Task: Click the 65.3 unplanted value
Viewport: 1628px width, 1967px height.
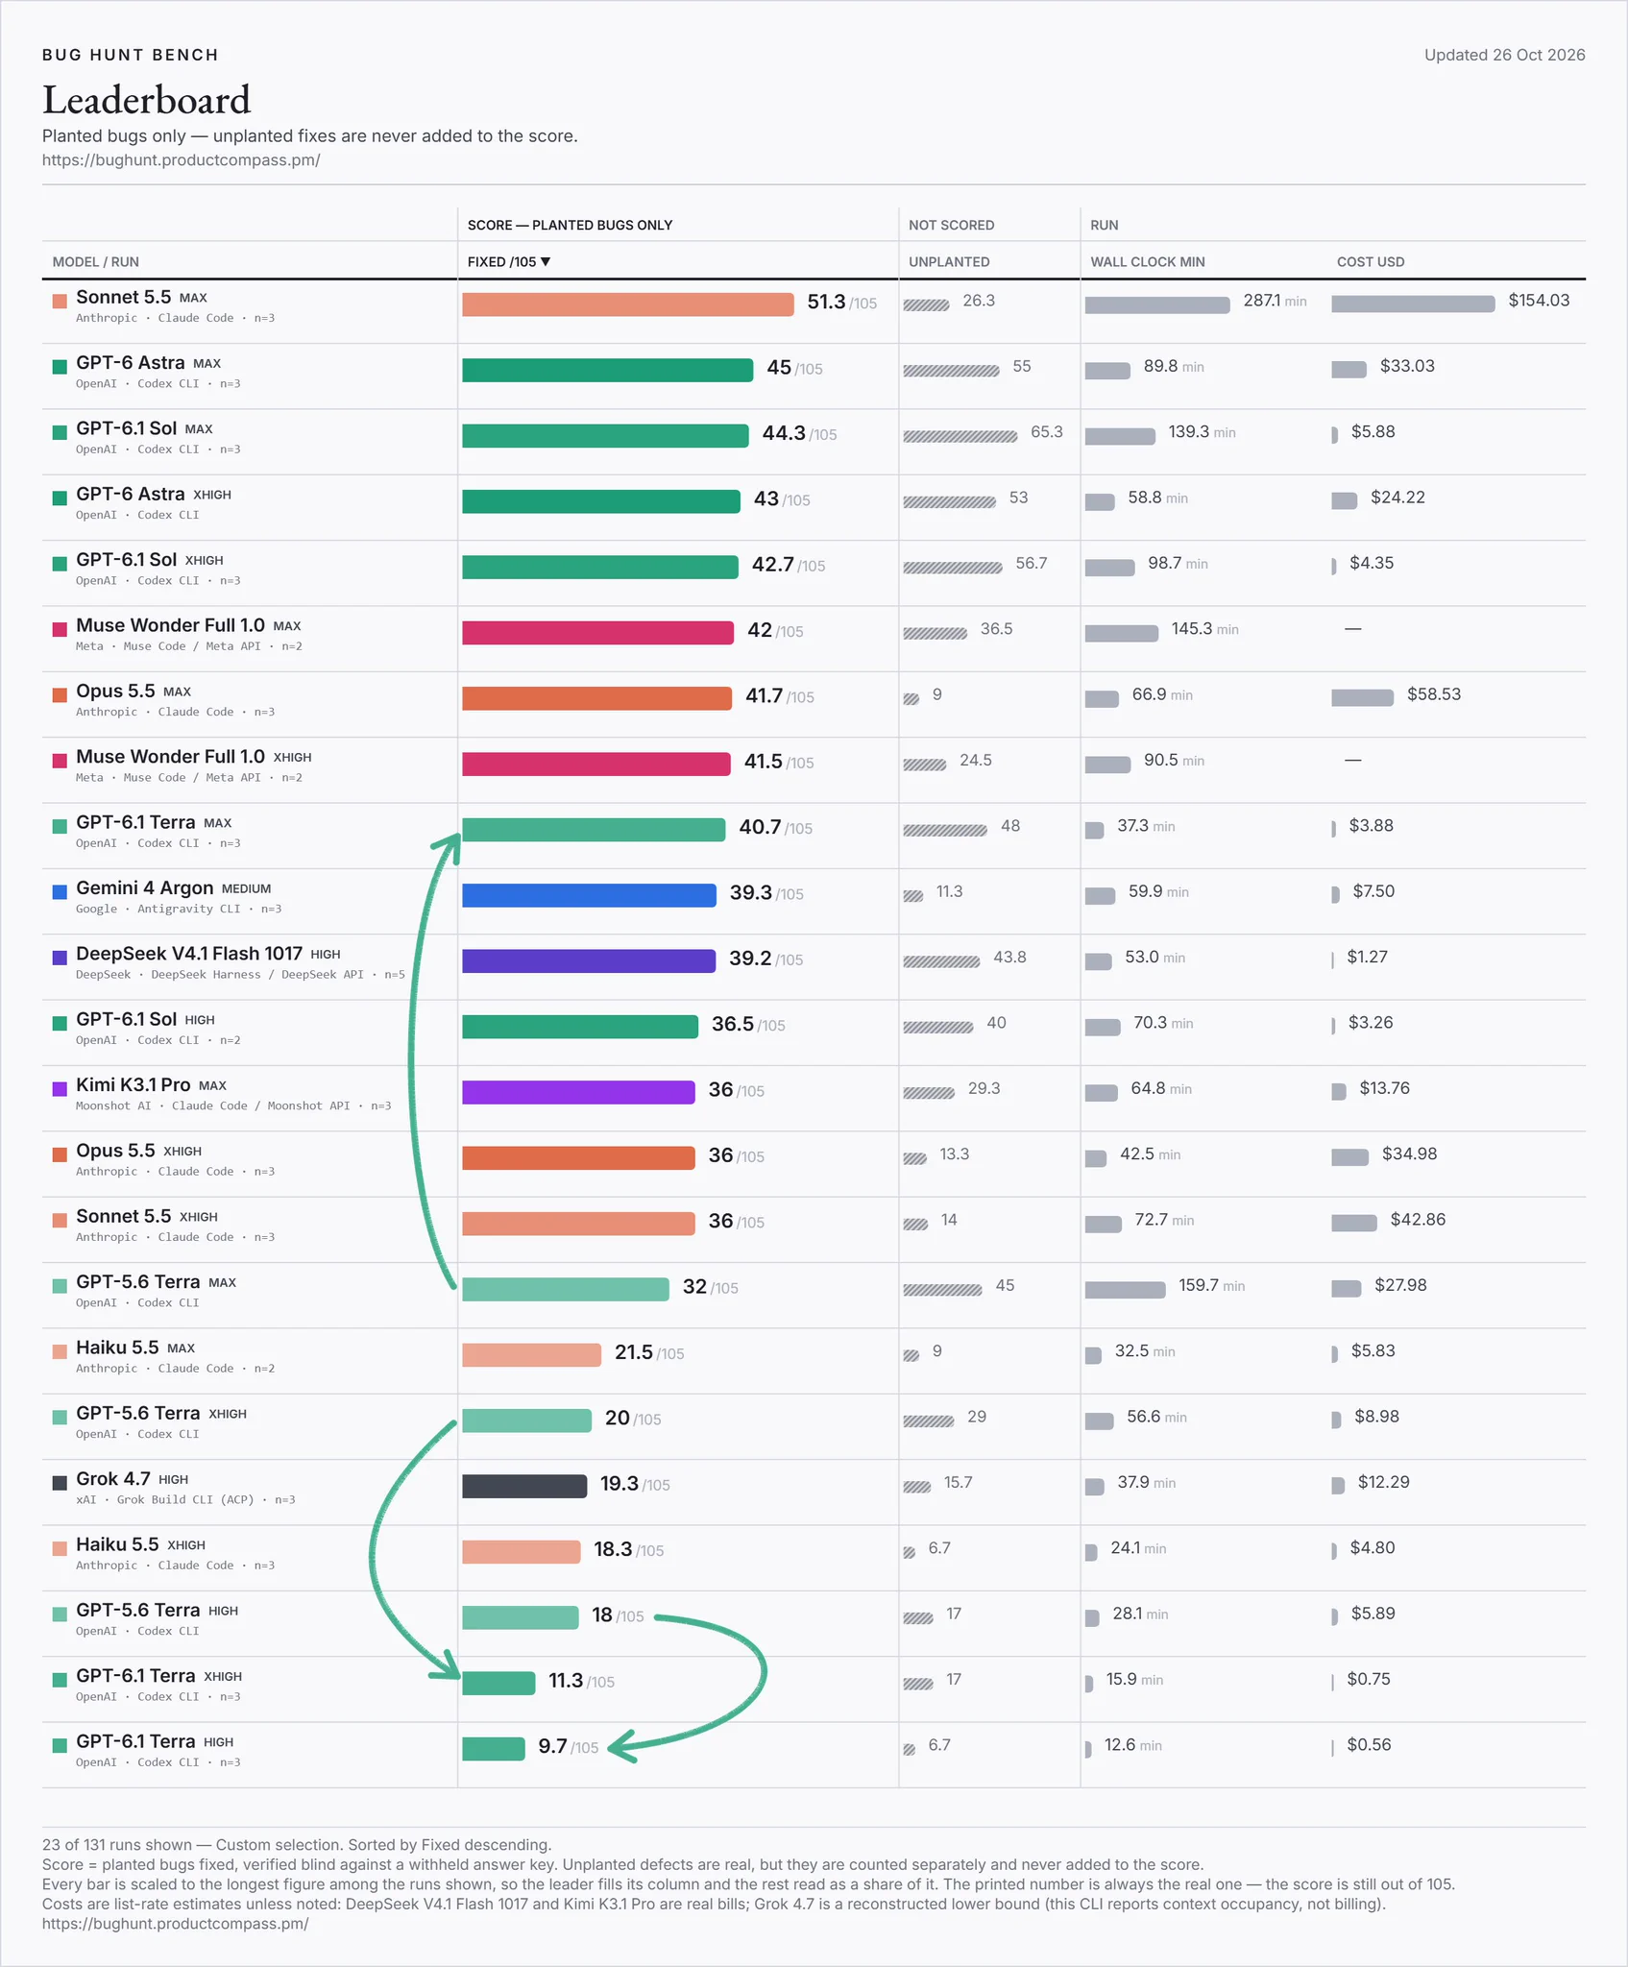Action: 1047,432
